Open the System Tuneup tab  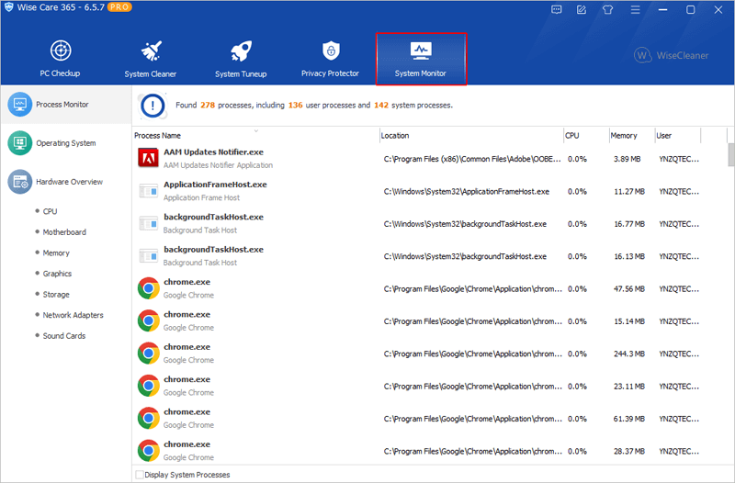[241, 59]
